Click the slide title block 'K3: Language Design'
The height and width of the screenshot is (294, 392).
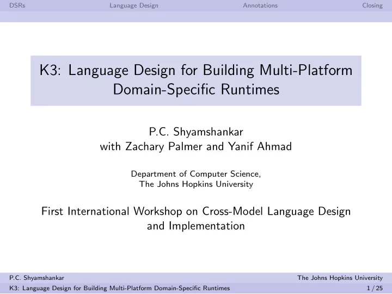[196, 80]
